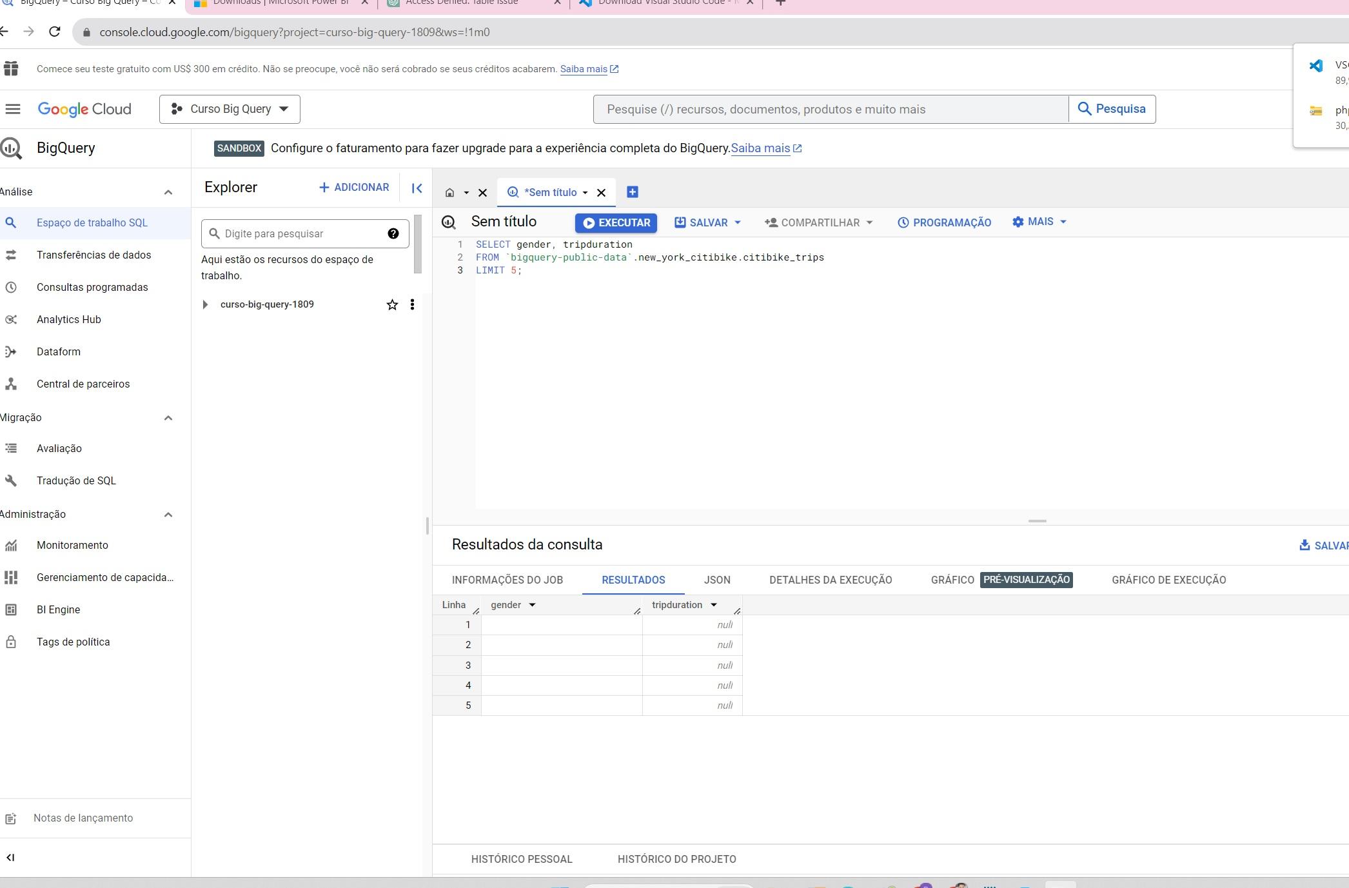This screenshot has height=888, width=1349.
Task: Close the home tab with X
Action: [482, 192]
